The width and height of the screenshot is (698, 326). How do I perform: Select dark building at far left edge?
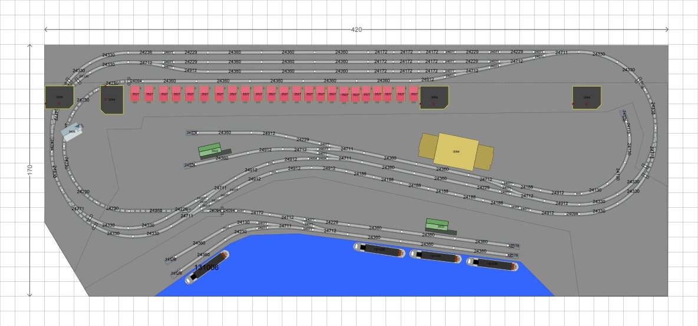[x=59, y=97]
